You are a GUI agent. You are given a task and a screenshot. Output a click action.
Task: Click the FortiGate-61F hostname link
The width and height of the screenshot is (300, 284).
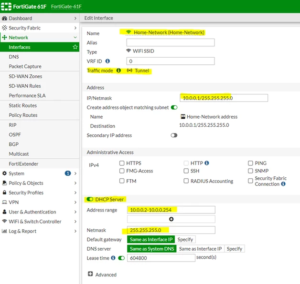point(66,7)
